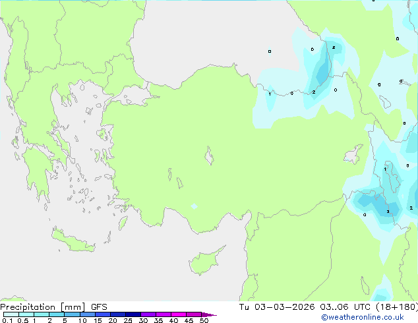This screenshot has width=418, height=323.
Task: Click the 'GFS' model label
Action: coord(99,307)
